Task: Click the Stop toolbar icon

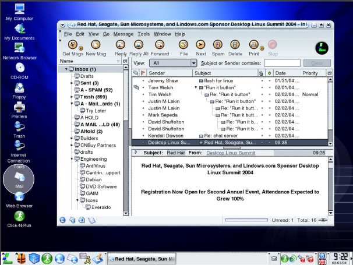Action: (273, 45)
